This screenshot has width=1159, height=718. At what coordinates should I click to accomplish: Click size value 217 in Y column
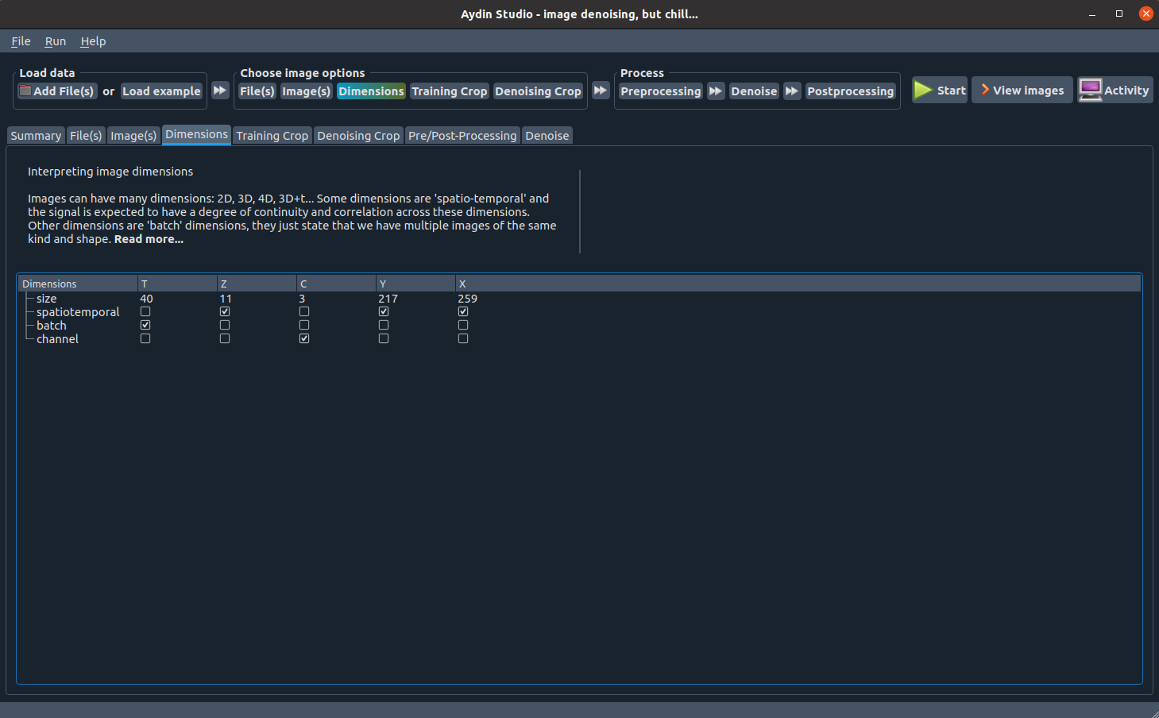388,299
